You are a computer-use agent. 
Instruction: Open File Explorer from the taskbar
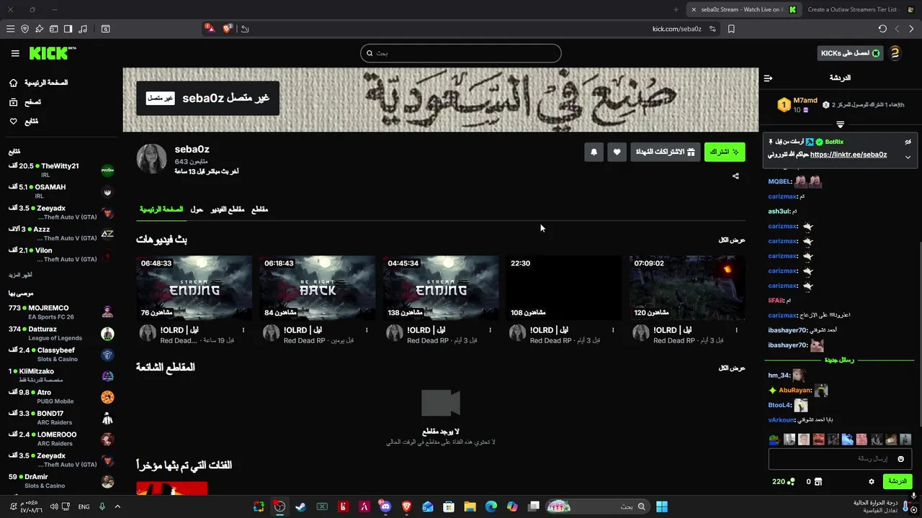tap(470, 506)
